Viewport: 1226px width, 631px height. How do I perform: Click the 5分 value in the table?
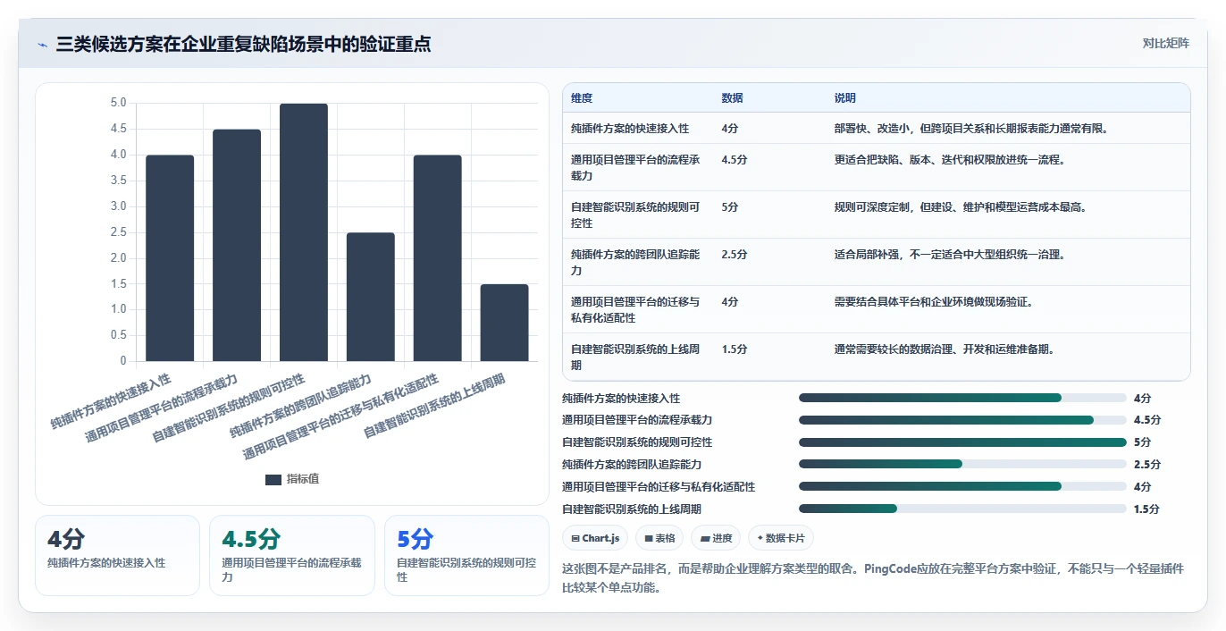[730, 207]
